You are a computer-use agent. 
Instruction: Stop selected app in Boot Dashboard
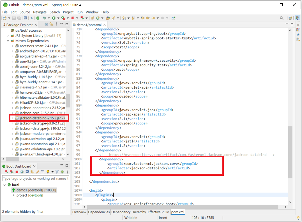coord(17,172)
